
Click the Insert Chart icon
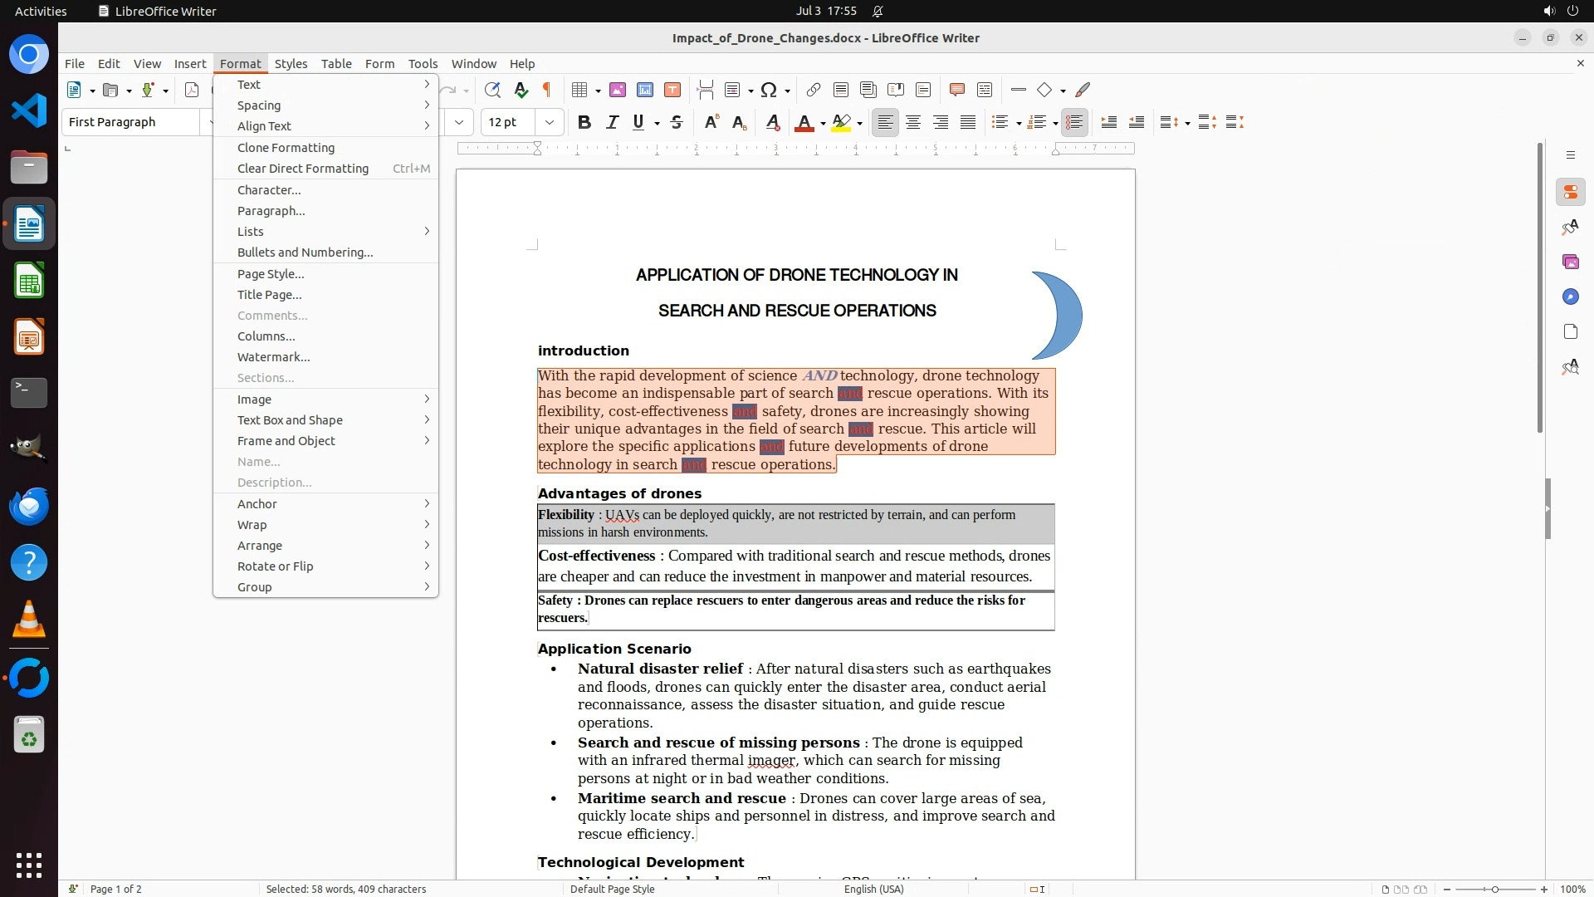click(x=645, y=90)
